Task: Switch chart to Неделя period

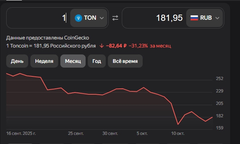Action: [x=44, y=61]
